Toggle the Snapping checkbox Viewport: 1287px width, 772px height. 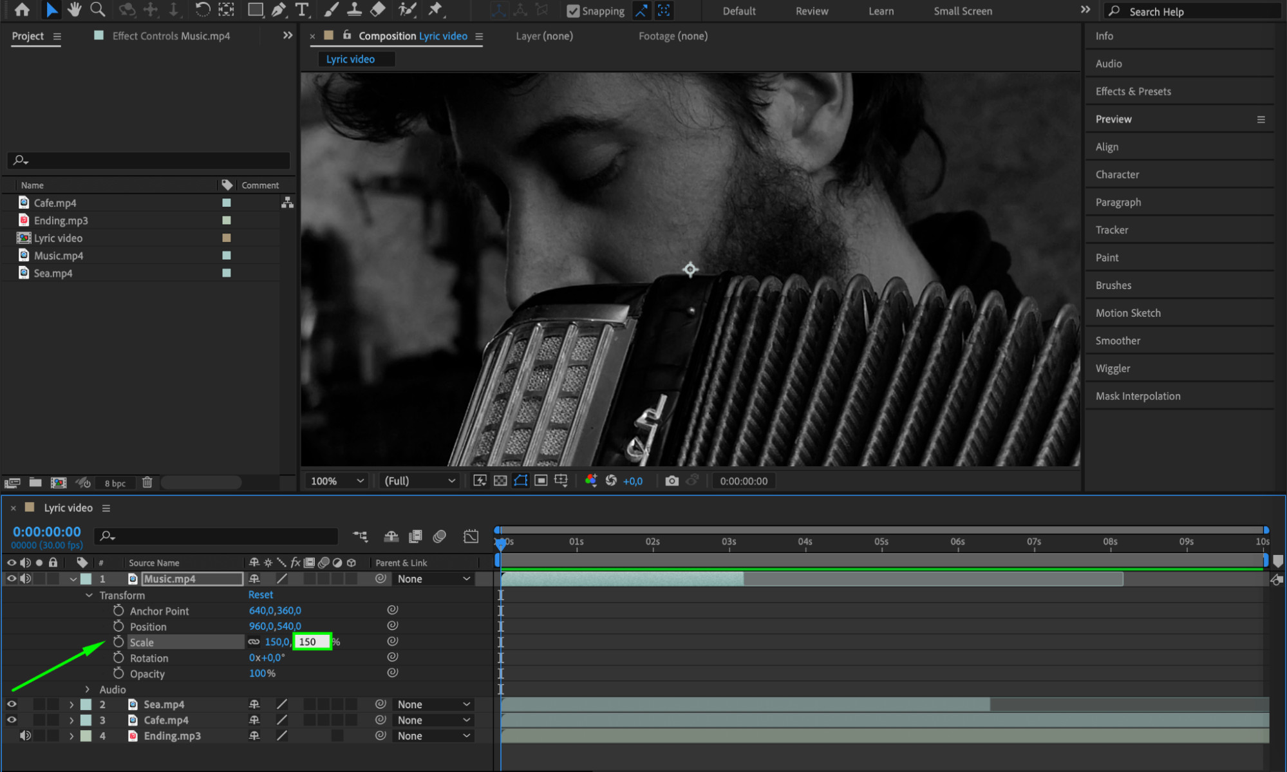[x=572, y=11]
